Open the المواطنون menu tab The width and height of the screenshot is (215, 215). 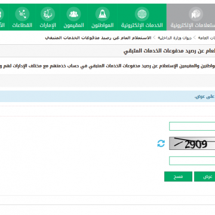[102, 17]
